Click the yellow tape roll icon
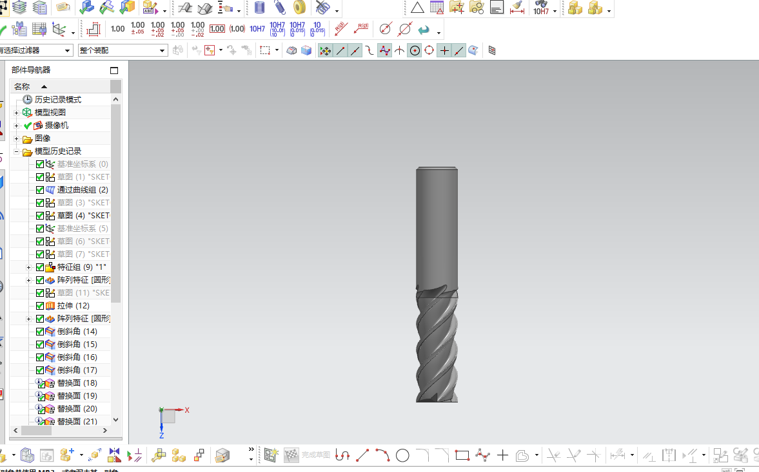The image size is (759, 472). click(300, 7)
